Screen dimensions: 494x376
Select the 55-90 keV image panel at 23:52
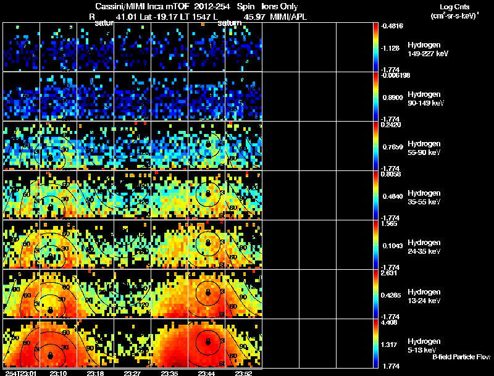[243, 146]
